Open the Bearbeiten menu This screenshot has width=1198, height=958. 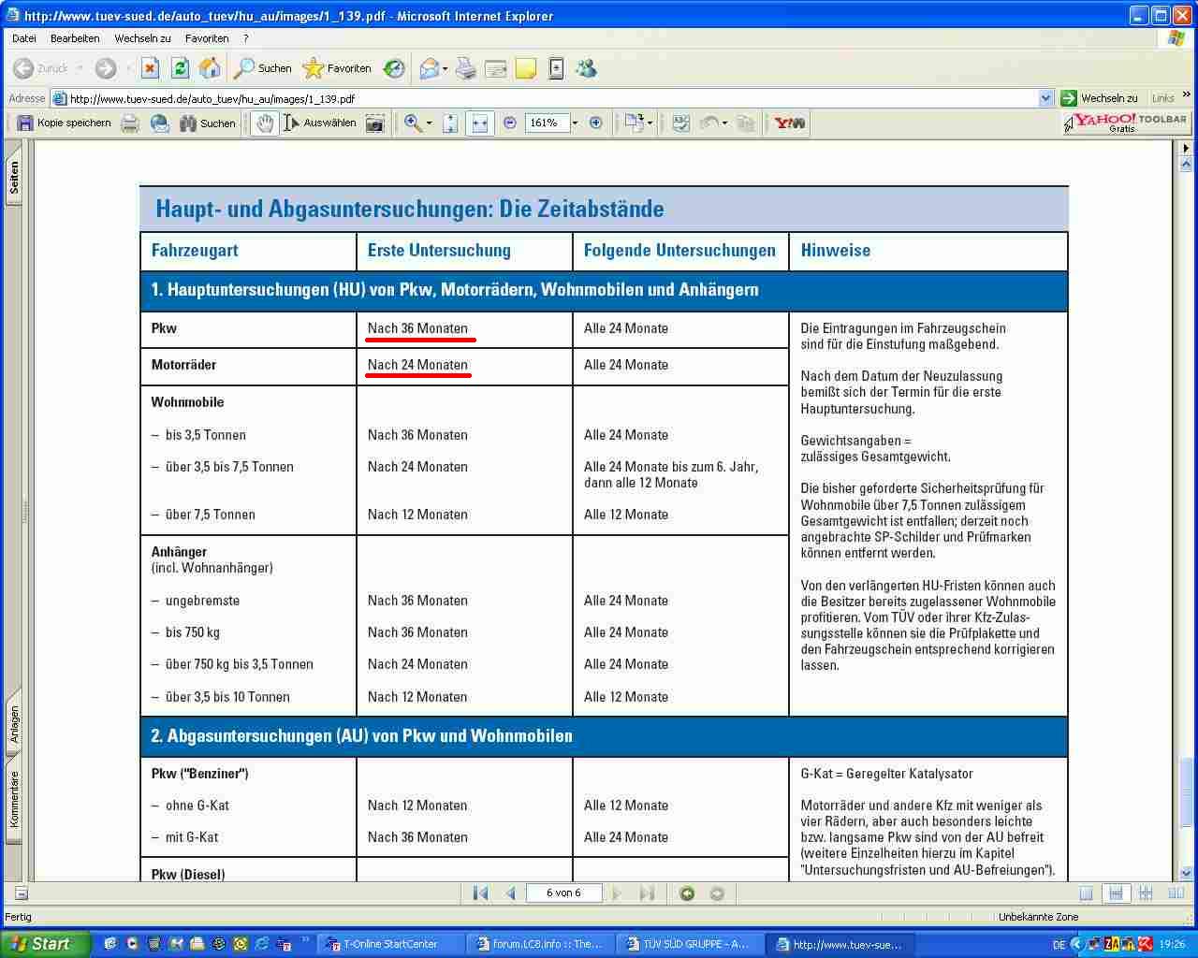[x=75, y=38]
